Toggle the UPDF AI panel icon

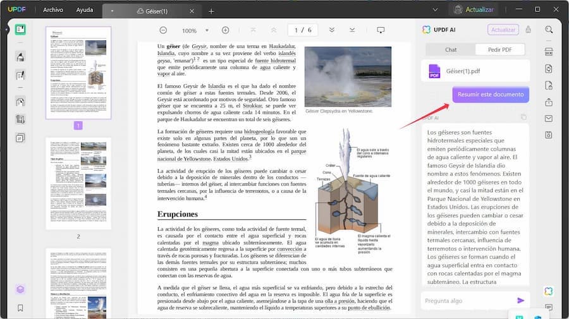click(x=548, y=291)
